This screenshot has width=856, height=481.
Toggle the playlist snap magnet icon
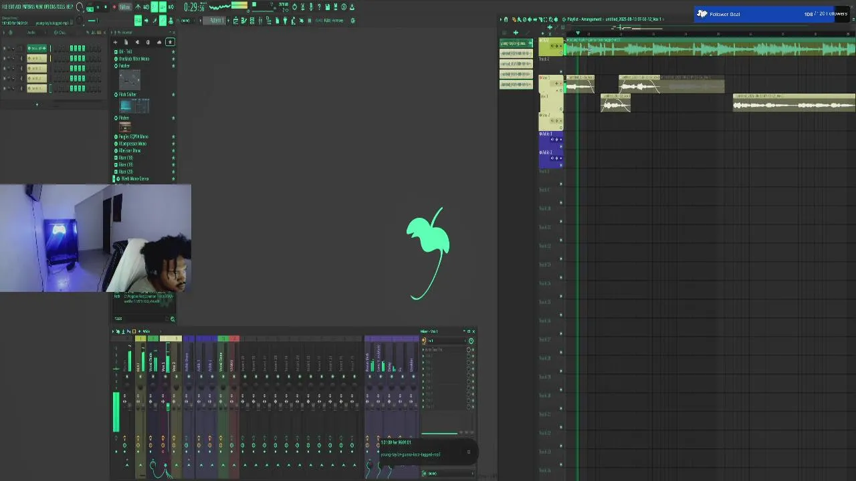point(506,19)
